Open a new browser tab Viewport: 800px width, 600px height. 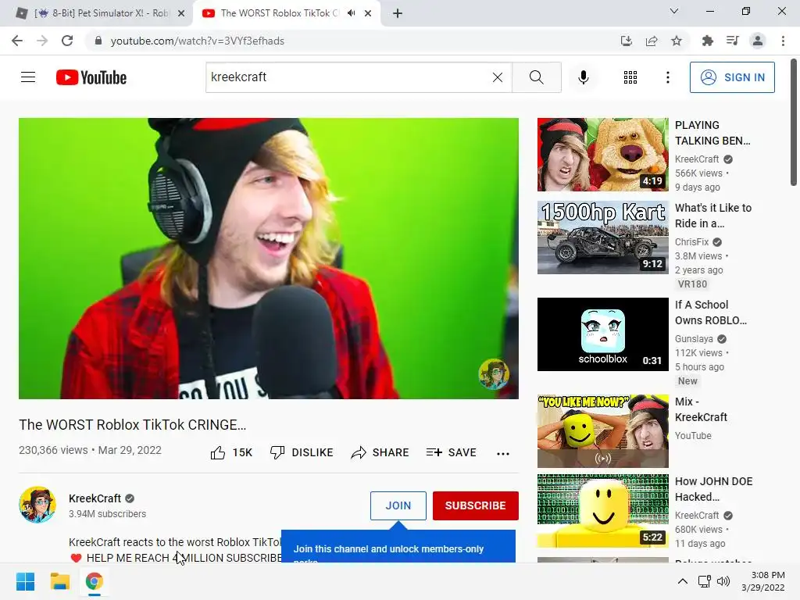pos(398,13)
